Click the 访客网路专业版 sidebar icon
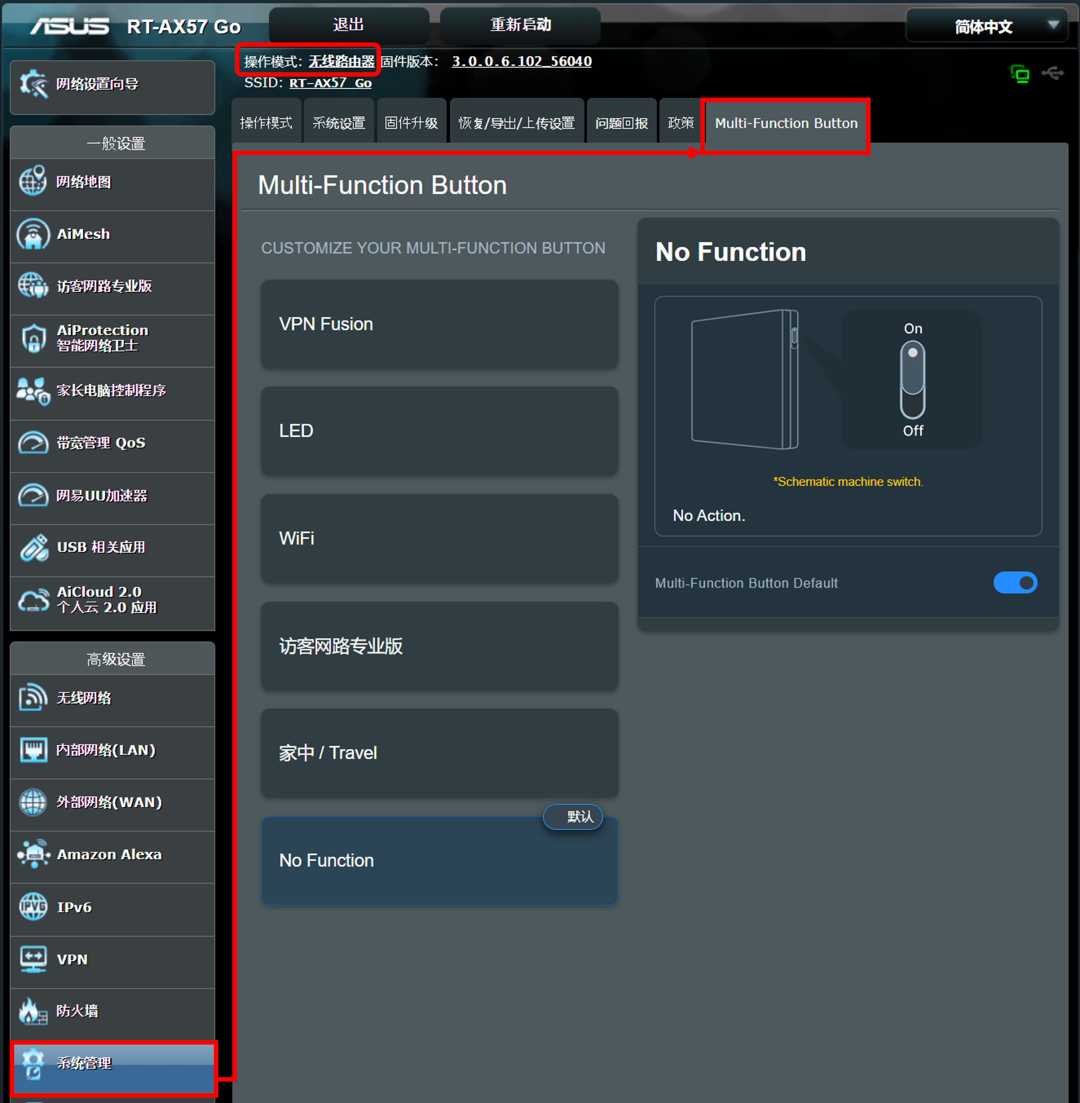This screenshot has width=1080, height=1103. point(33,285)
